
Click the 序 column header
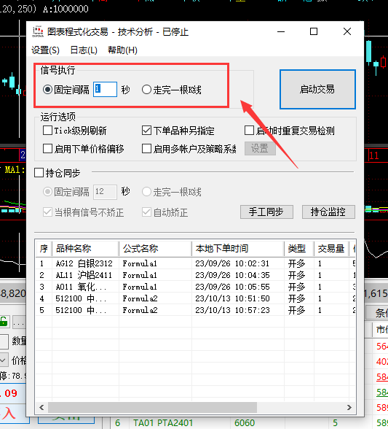coord(44,248)
